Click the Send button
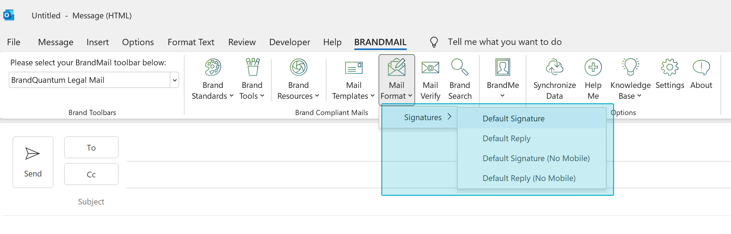Viewport: 731px width, 234px height. click(x=33, y=162)
